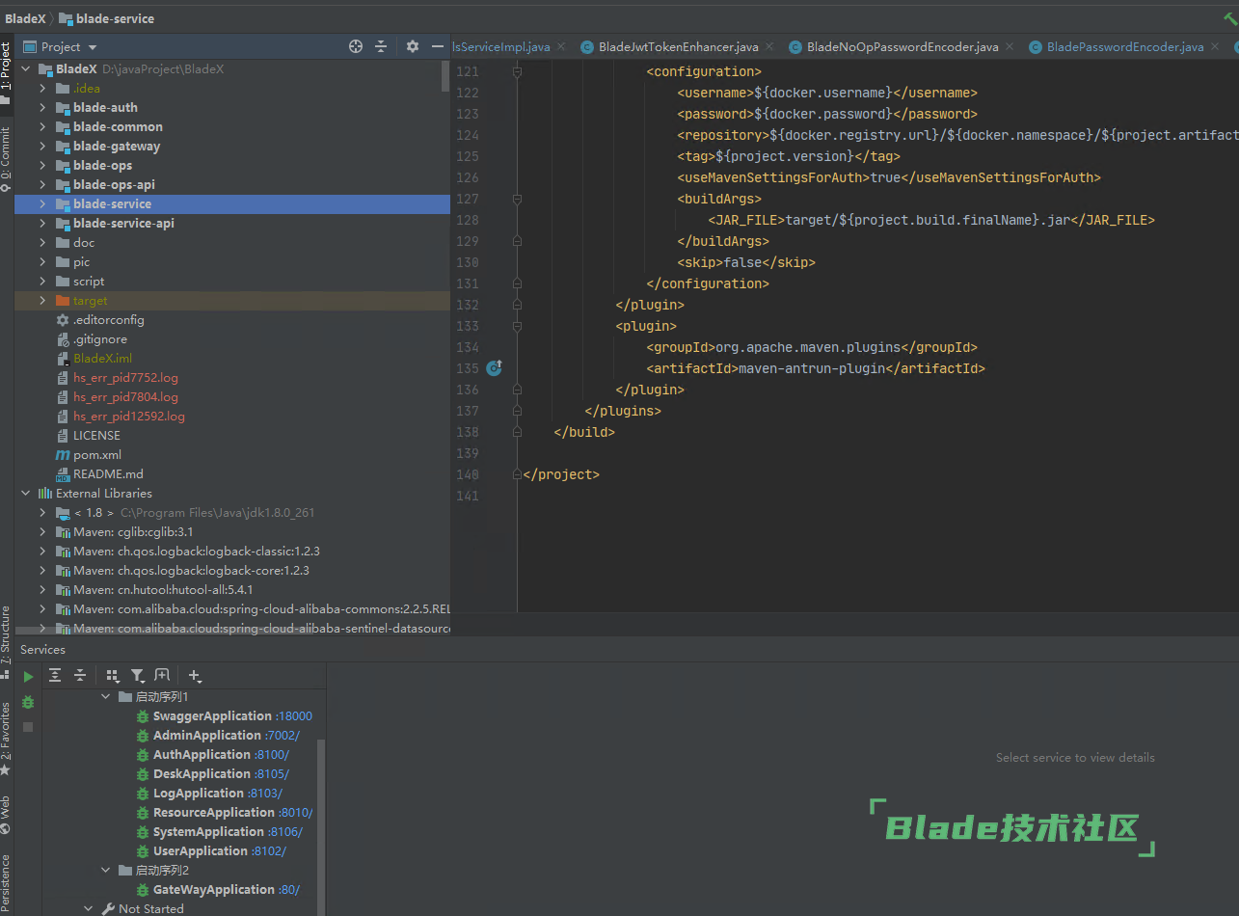Click the Project tree vertical scrollbar
This screenshot has width=1239, height=916.
(444, 75)
